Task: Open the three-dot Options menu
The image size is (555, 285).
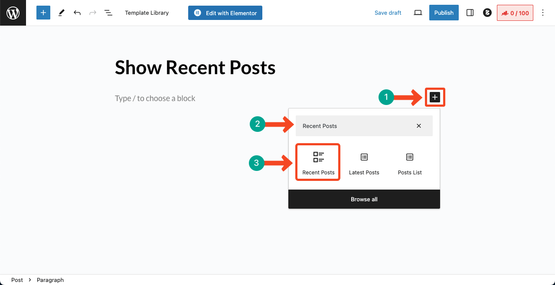Action: [x=543, y=13]
